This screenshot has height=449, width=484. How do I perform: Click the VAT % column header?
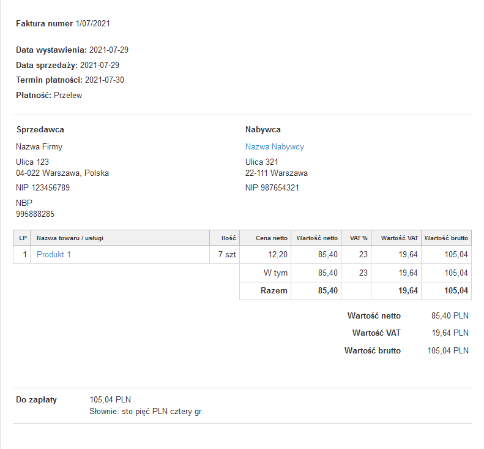pyautogui.click(x=358, y=238)
